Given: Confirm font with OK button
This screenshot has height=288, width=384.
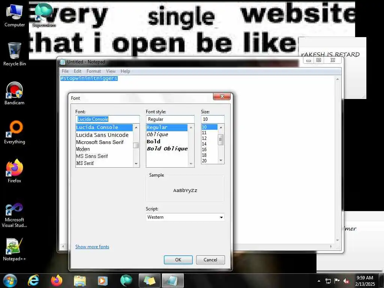Looking at the screenshot, I should click(x=178, y=260).
